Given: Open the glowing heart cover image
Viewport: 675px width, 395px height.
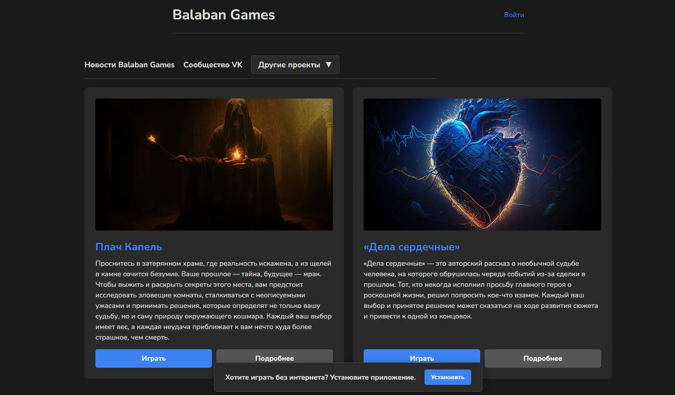Looking at the screenshot, I should tap(482, 164).
